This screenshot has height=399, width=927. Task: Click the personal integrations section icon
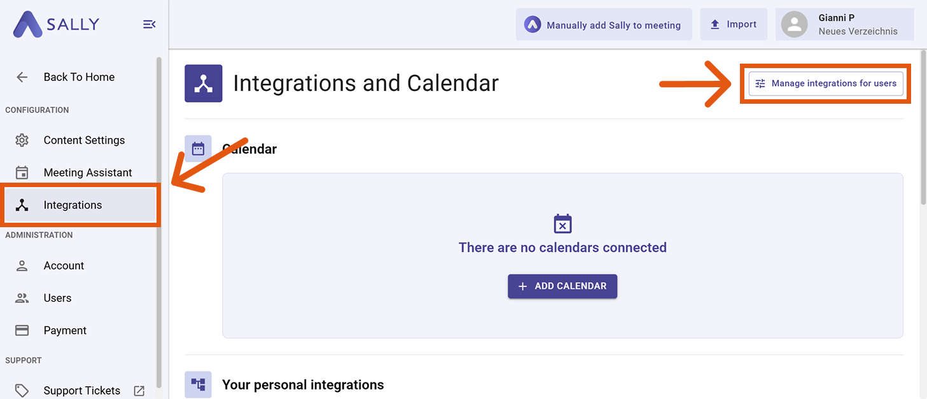tap(198, 384)
